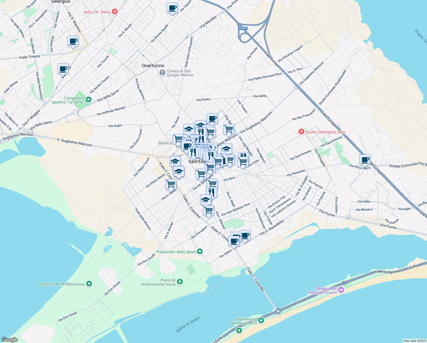Select the school marker left of Via Siena cluster
The width and height of the screenshot is (427, 343).
tap(189, 129)
